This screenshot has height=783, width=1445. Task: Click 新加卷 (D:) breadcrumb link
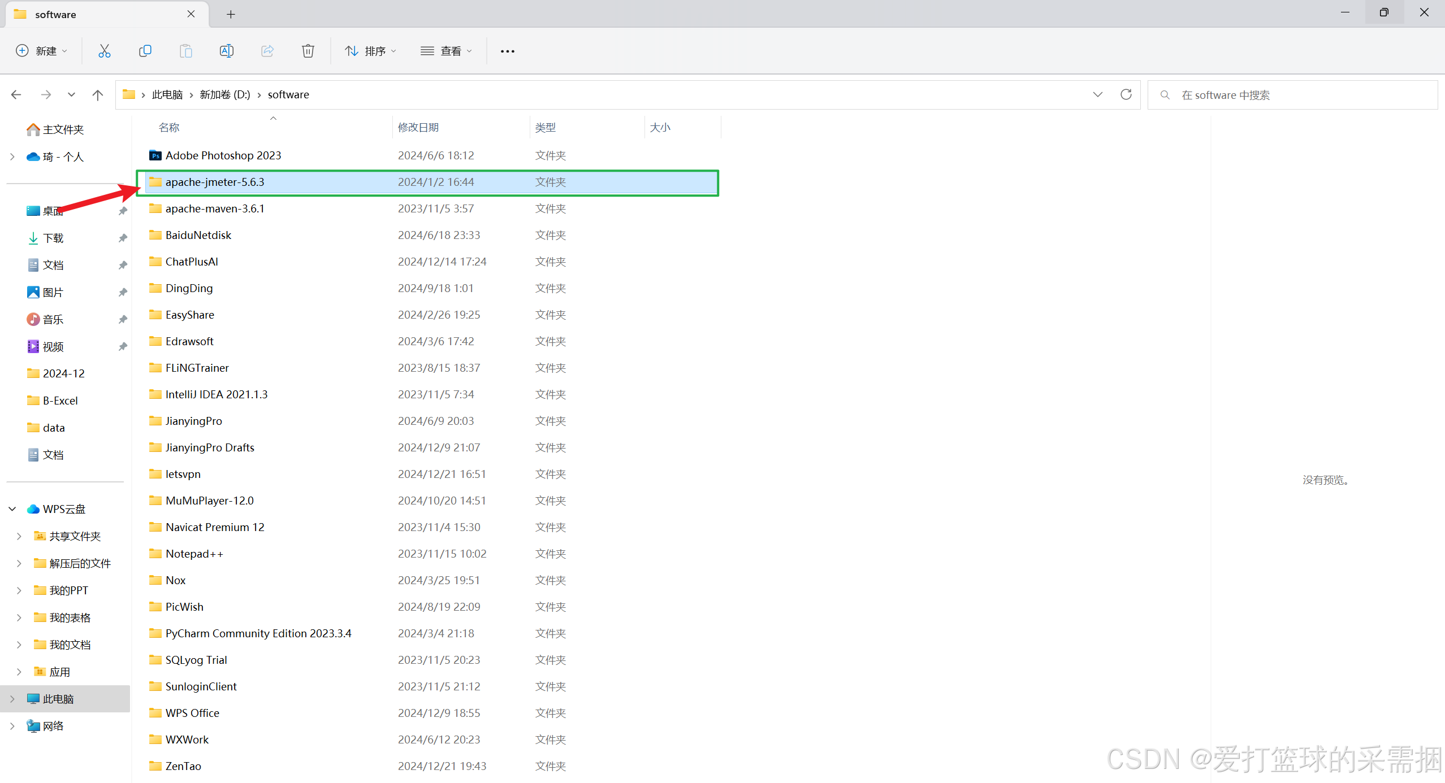click(224, 94)
